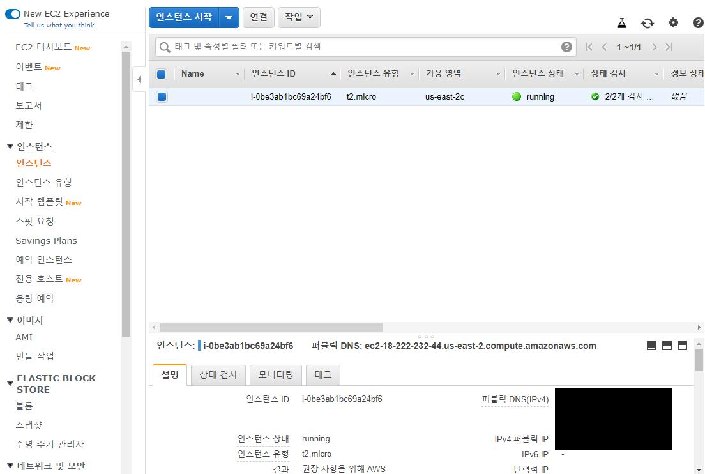The width and height of the screenshot is (705, 474).
Task: Collapse the 이미지 sidebar section
Action: point(10,320)
